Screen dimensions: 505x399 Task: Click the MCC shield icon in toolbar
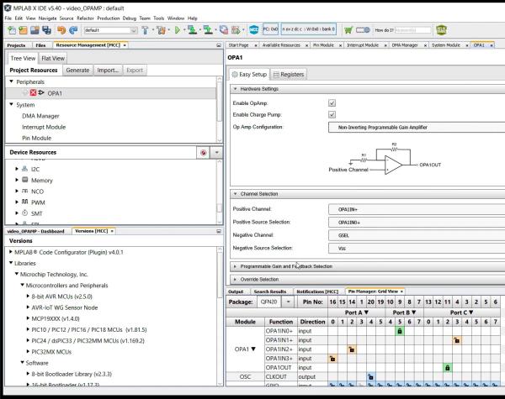pos(252,29)
